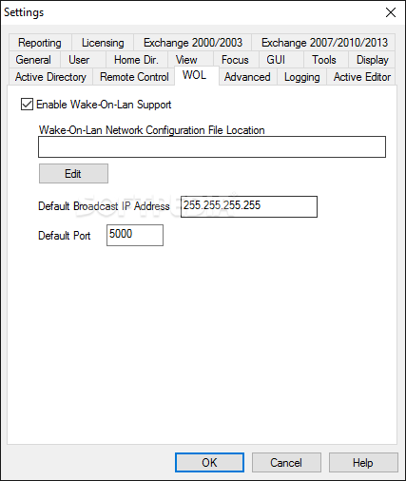Screen dimensions: 406x481
Task: Switch to the Remote Control tab
Action: 134,77
